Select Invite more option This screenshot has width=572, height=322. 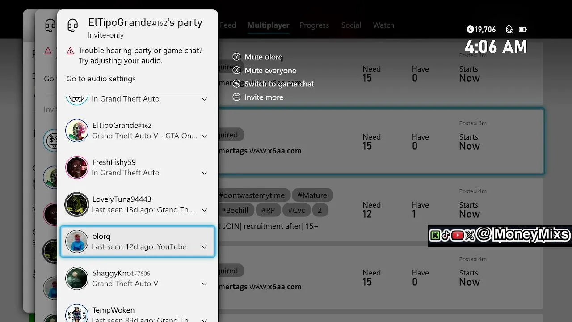[x=264, y=97]
